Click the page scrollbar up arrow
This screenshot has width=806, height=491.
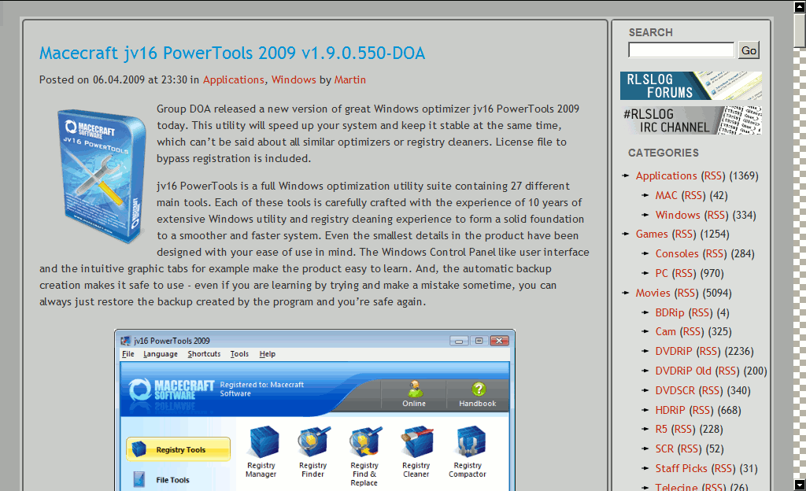(x=800, y=6)
